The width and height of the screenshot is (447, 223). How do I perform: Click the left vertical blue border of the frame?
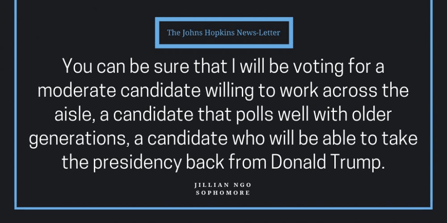[x=16, y=104]
